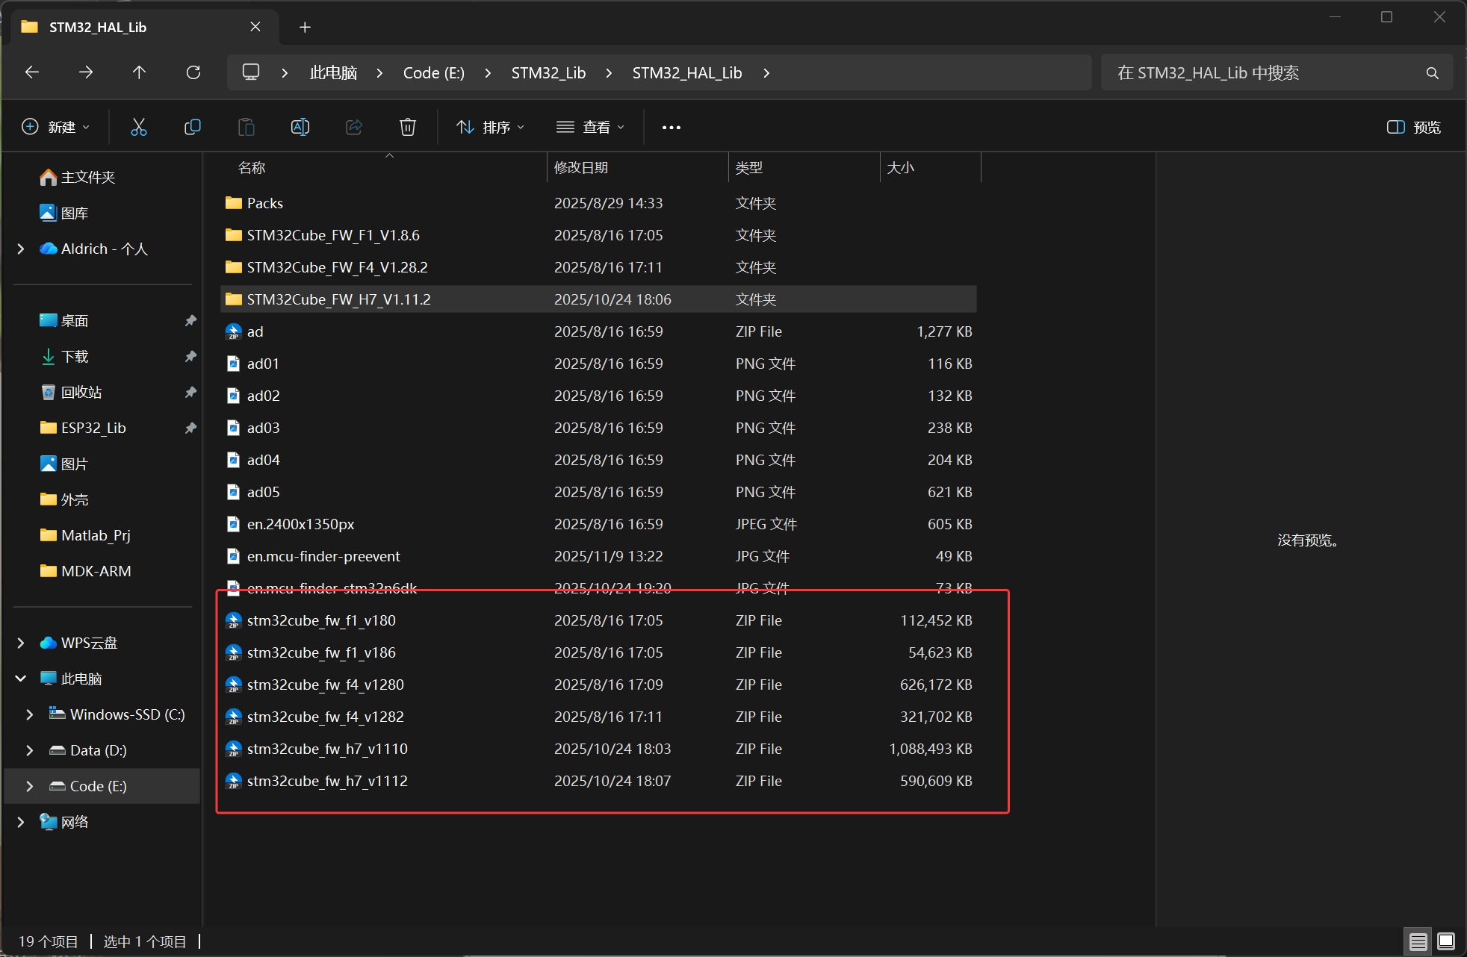The image size is (1467, 957).
Task: Click the Copy icon in toolbar
Action: point(193,127)
